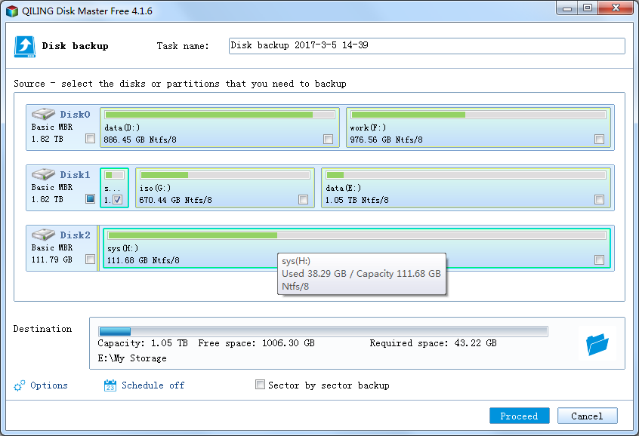639x436 pixels.
Task: Minimize the QILING Disk Master window
Action: [567, 8]
